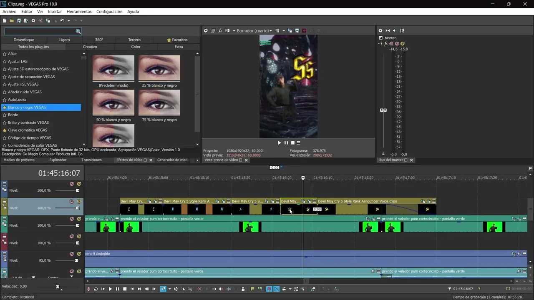Play from start in transport bar
Screen dimensions: 534x300
(103, 289)
